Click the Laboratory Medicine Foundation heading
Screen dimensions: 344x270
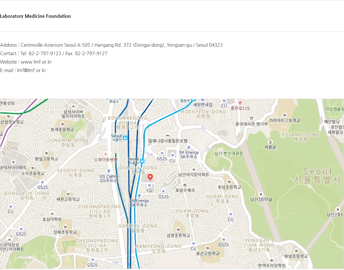35,16
